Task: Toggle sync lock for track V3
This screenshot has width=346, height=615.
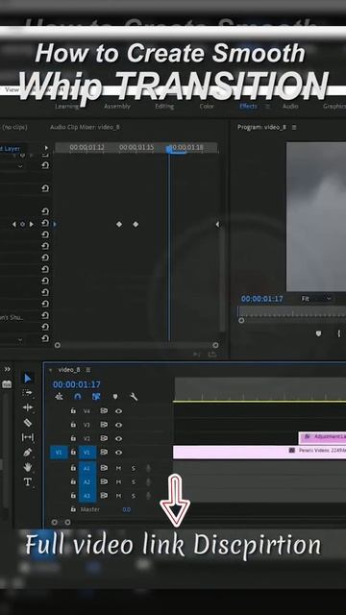Action: 104,425
